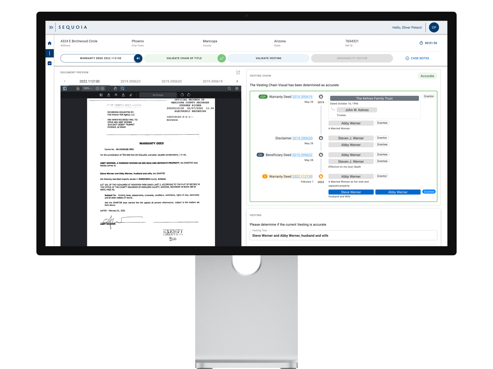Select the Validate Vesting step

click(268, 58)
